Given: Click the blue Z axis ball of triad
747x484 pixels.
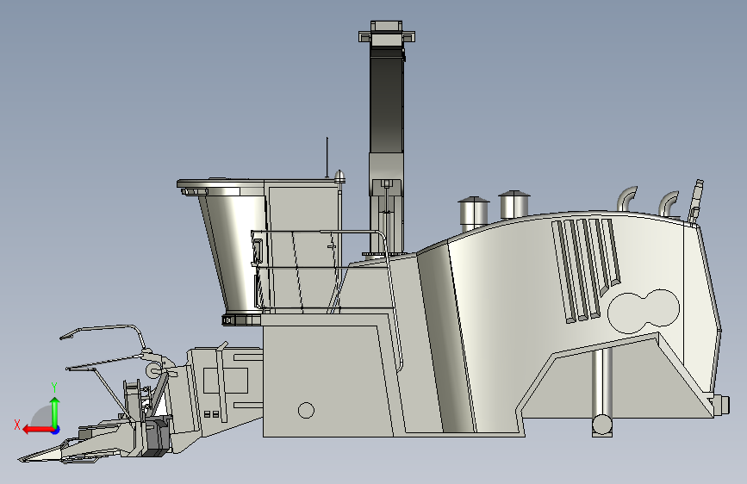Looking at the screenshot, I should pos(56,430).
